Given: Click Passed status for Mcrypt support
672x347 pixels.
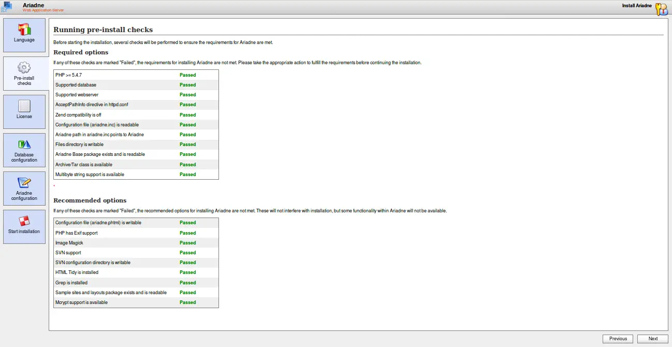Looking at the screenshot, I should (187, 302).
